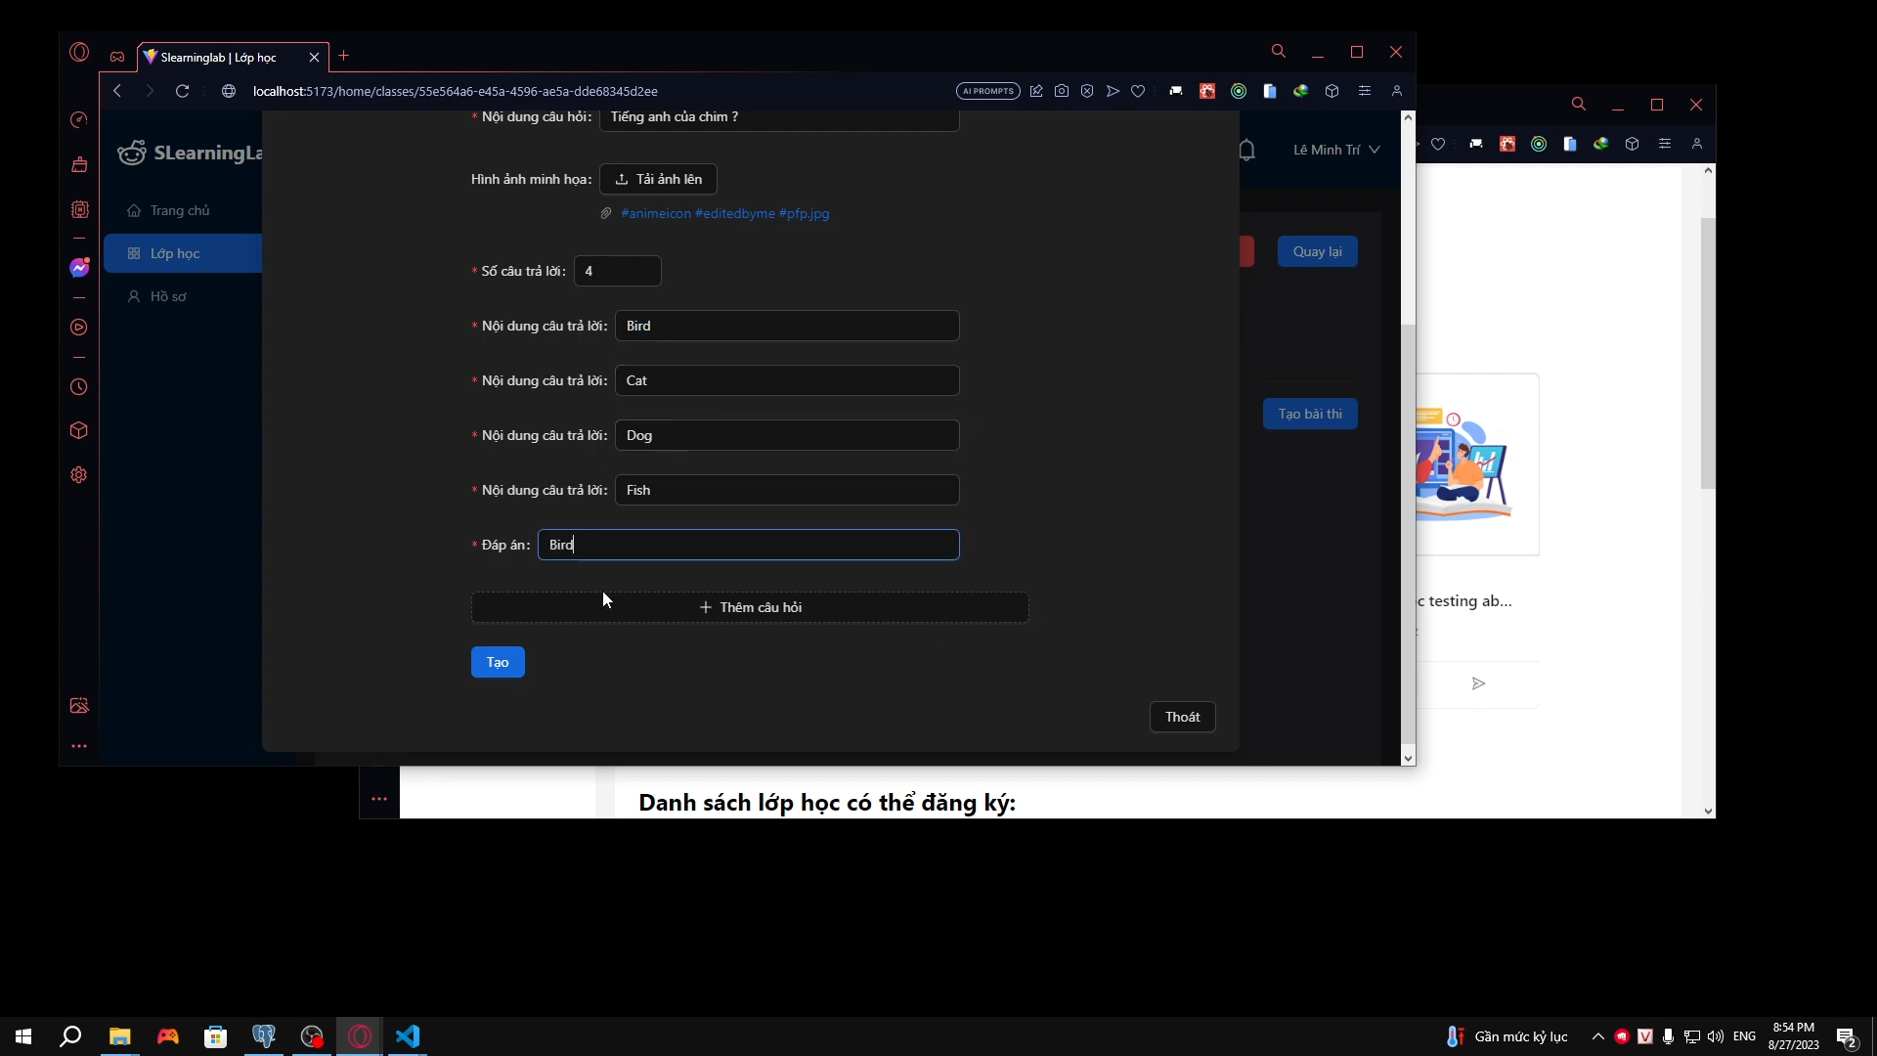This screenshot has height=1056, width=1877.
Task: Open the Player from the sidebar
Action: coord(78,328)
